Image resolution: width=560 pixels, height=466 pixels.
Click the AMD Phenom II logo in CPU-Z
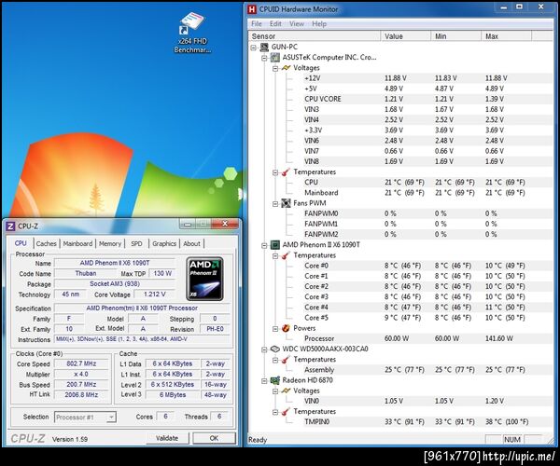tap(205, 279)
